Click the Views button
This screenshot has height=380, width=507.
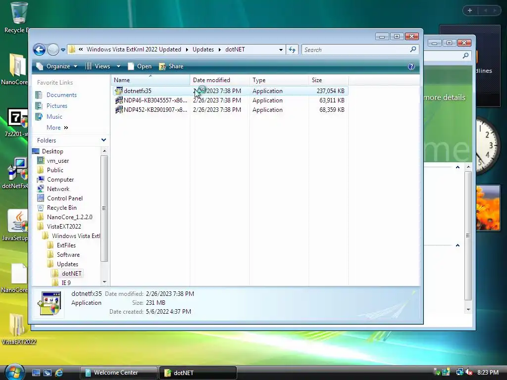[x=98, y=66]
